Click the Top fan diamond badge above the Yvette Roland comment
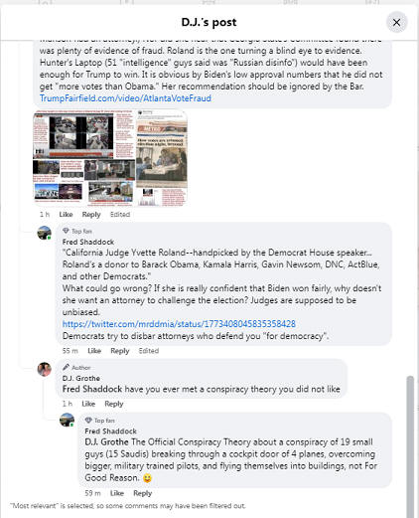Viewport: 419px width, 518px height. (x=66, y=231)
